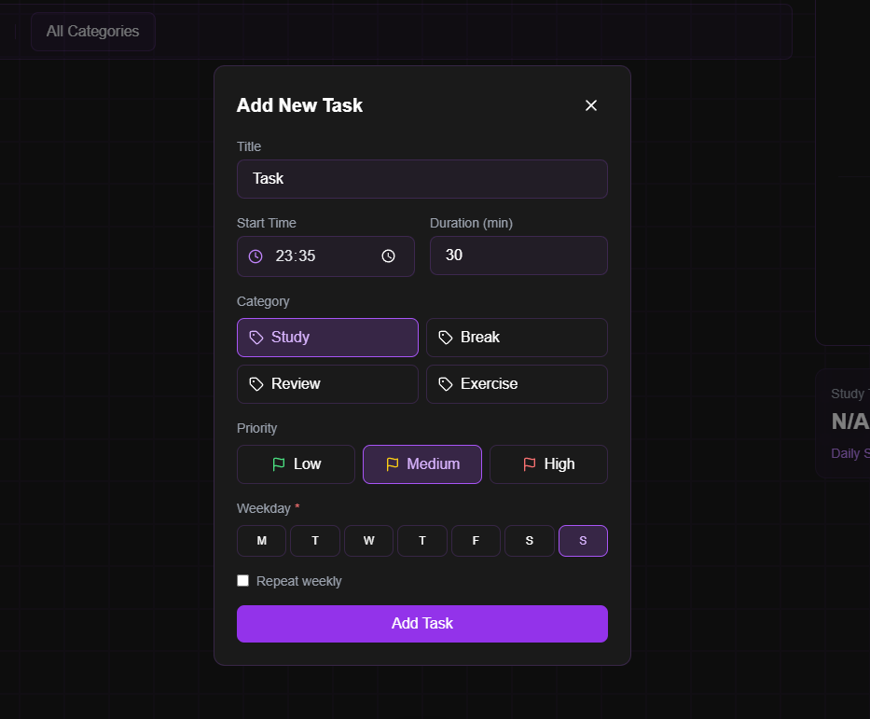Image resolution: width=870 pixels, height=719 pixels.
Task: Toggle Wednesday weekday button
Action: click(369, 541)
